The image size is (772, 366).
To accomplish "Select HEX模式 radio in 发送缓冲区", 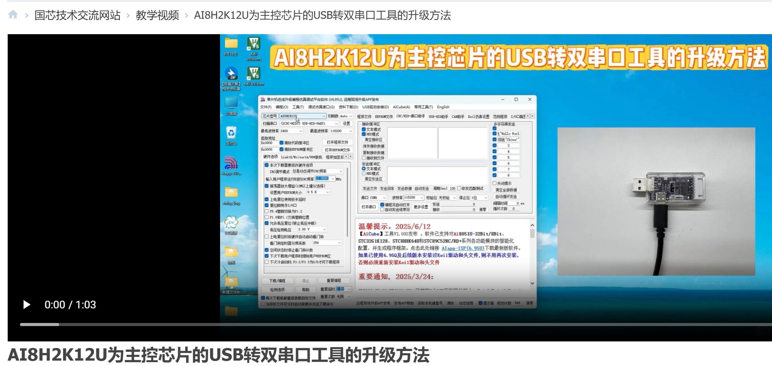I will (x=364, y=174).
